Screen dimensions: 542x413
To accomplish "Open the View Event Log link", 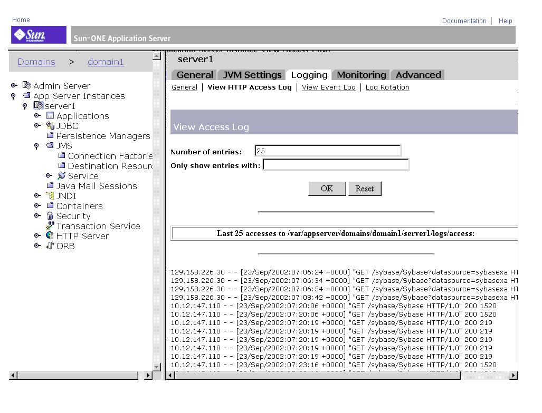I will (x=328, y=87).
